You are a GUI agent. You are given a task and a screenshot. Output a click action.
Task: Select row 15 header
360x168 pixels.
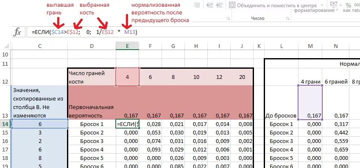(x=6, y=133)
